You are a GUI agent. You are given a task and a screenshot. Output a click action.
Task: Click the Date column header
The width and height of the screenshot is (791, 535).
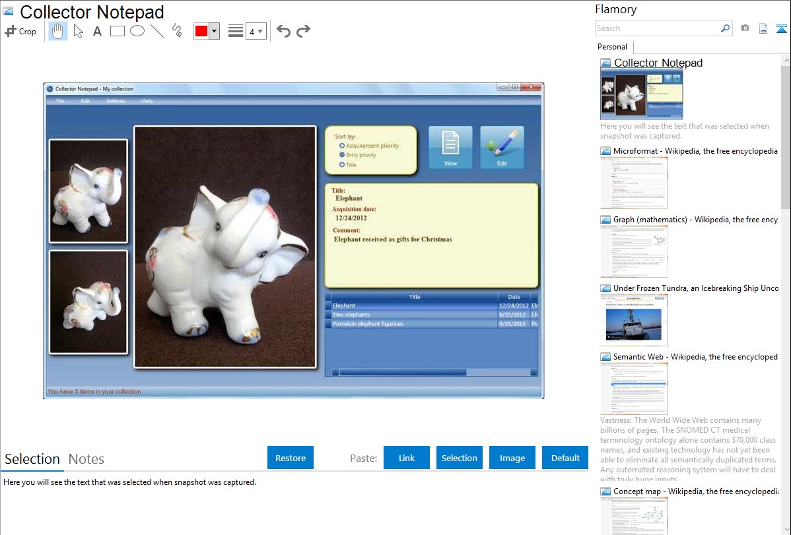point(514,296)
